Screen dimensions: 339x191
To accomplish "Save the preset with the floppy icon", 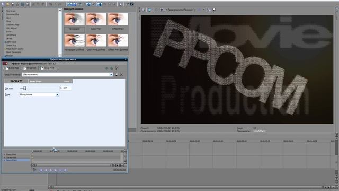I will (x=117, y=74).
